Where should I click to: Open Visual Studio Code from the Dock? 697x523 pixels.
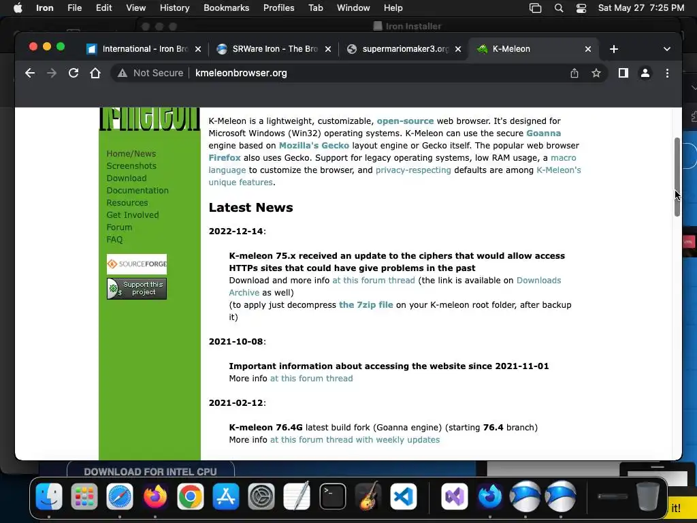(x=403, y=496)
